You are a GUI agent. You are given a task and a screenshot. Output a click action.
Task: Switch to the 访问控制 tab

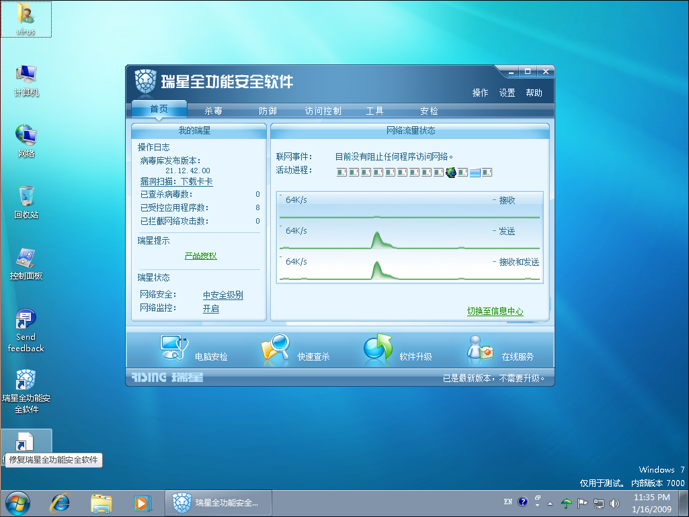(x=323, y=111)
